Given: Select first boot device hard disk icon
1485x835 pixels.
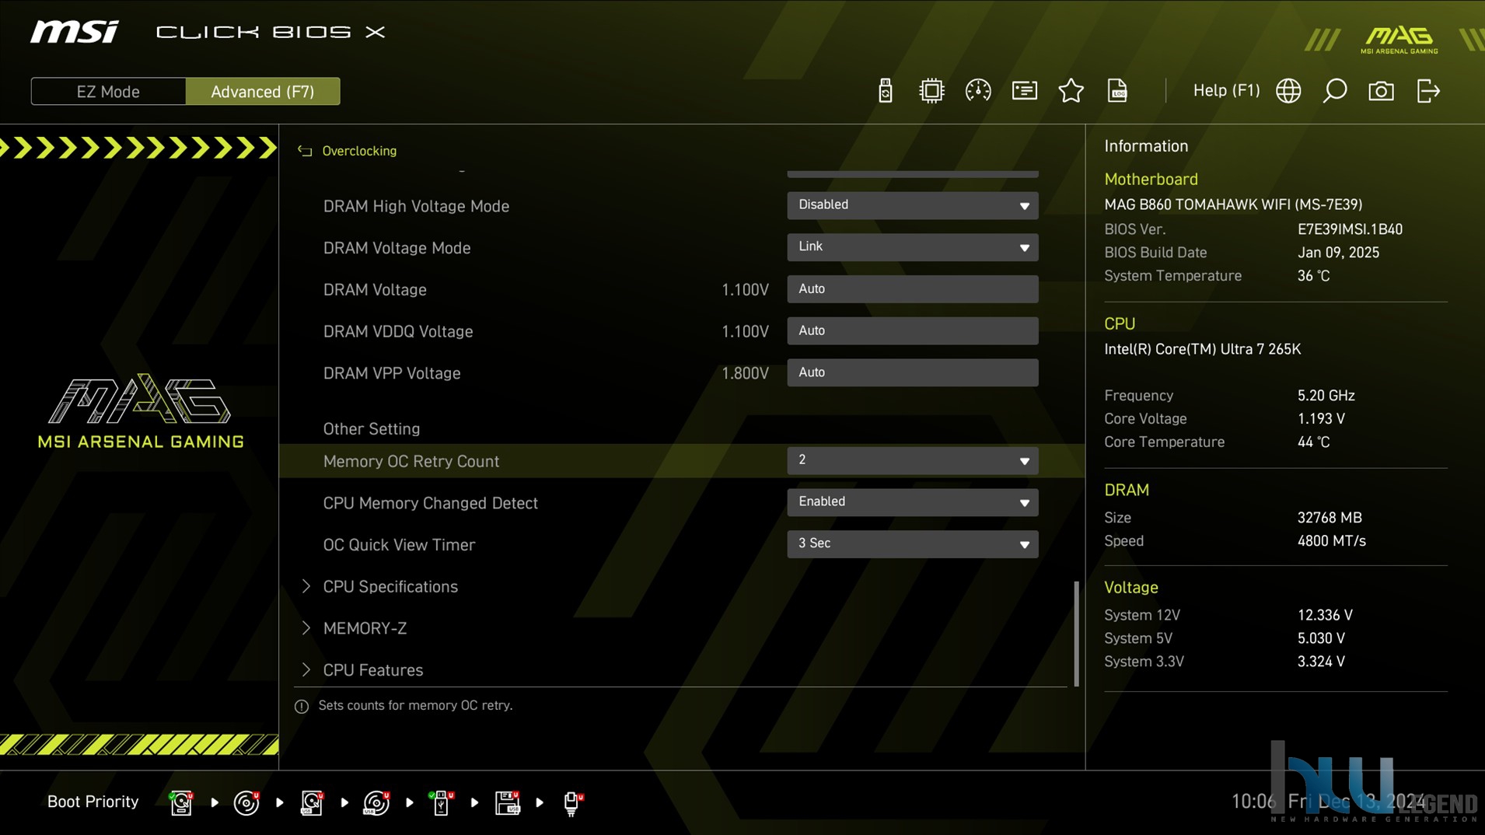Looking at the screenshot, I should tap(181, 802).
